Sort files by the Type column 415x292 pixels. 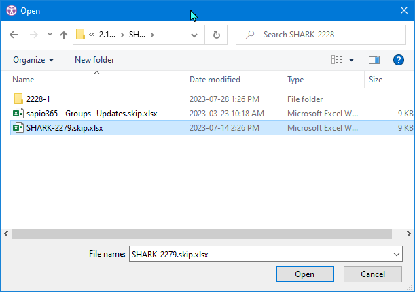point(295,80)
